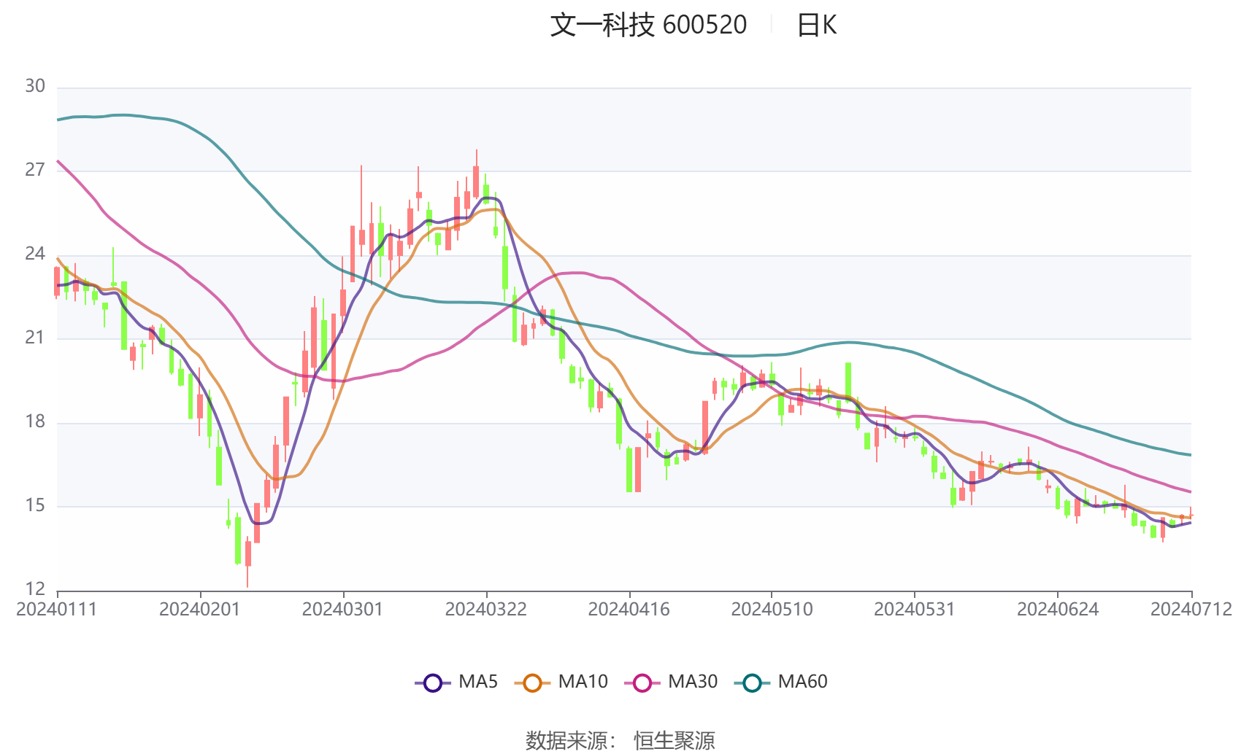
Task: Select the 日K subtitle label
Action: pyautogui.click(x=816, y=26)
